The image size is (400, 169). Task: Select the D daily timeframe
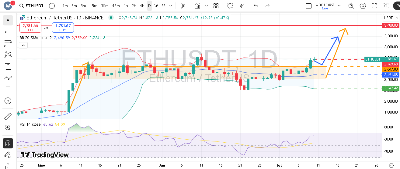click(x=149, y=6)
